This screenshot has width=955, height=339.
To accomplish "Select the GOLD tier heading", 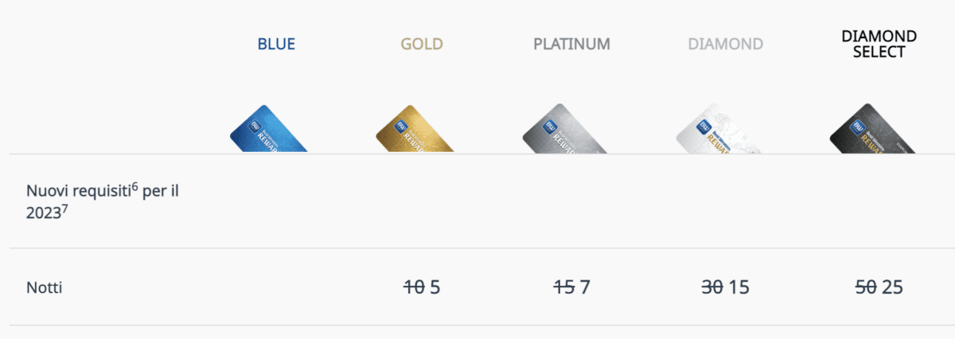I will click(422, 44).
